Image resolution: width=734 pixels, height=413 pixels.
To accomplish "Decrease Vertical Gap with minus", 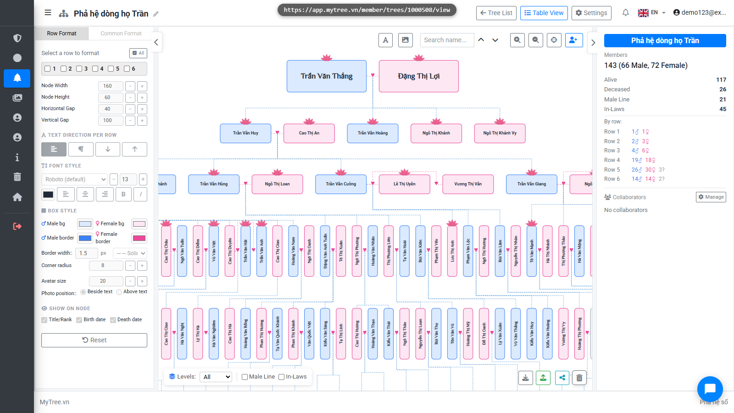I will coord(130,120).
